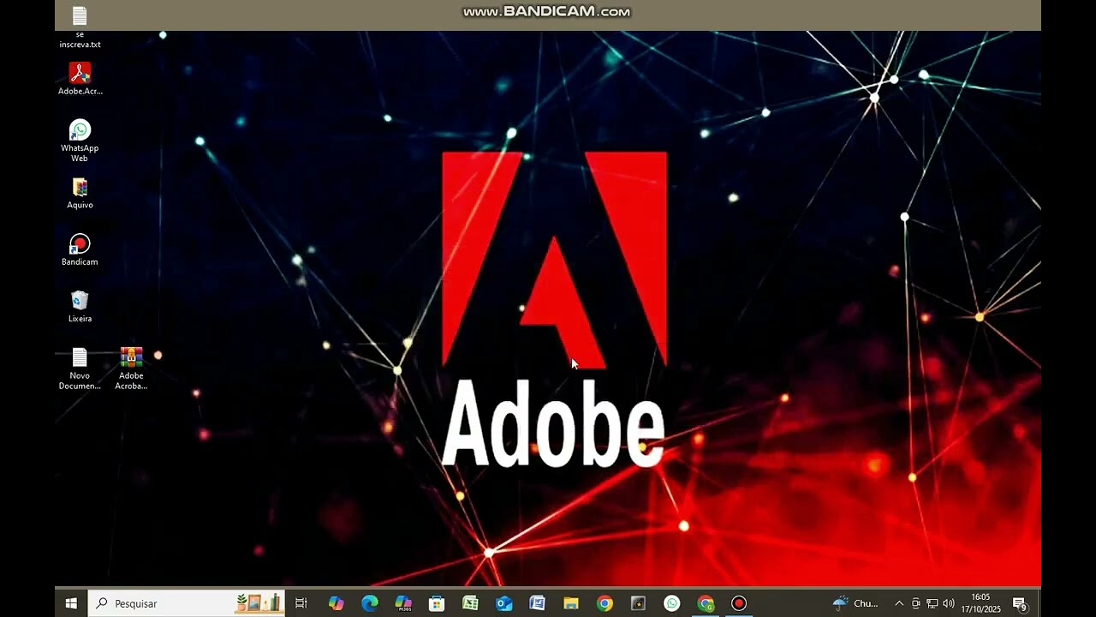Open the dark star app in taskbar
This screenshot has height=617, width=1096.
[x=638, y=603]
